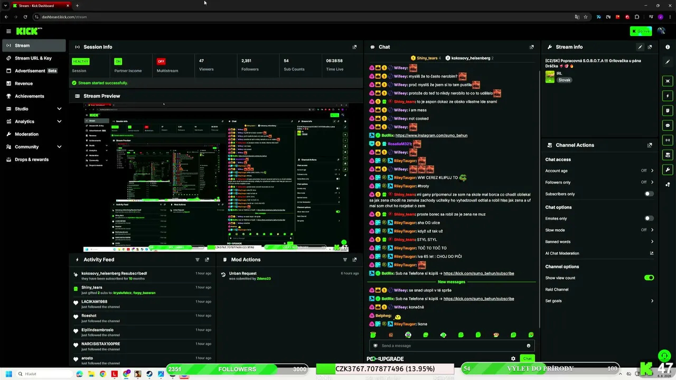Click the green Go live button
Screen dimensions: 676x380
point(641,31)
